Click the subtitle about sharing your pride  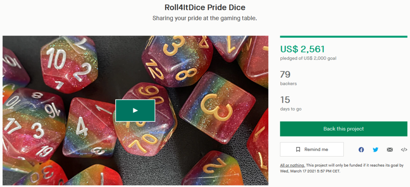(x=205, y=18)
